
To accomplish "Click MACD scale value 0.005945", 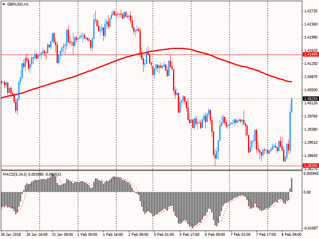I will (311, 174).
